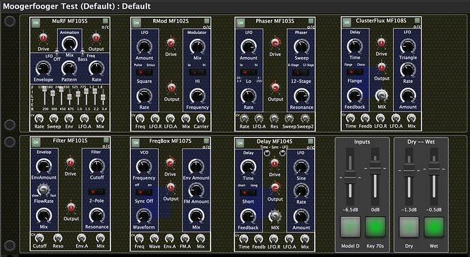Image resolution: width=470 pixels, height=257 pixels.
Task: Click the green Key 70s input button
Action: 375,227
